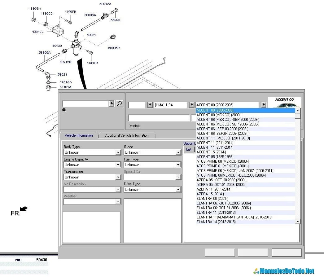Click part callout 1339GA in the diagram
324x277 pixels.
[x=35, y=8]
